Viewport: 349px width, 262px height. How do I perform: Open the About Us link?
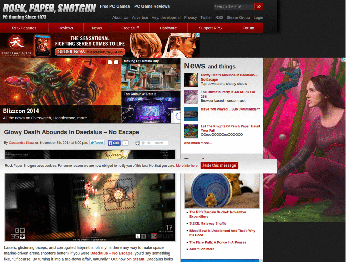tap(120, 18)
